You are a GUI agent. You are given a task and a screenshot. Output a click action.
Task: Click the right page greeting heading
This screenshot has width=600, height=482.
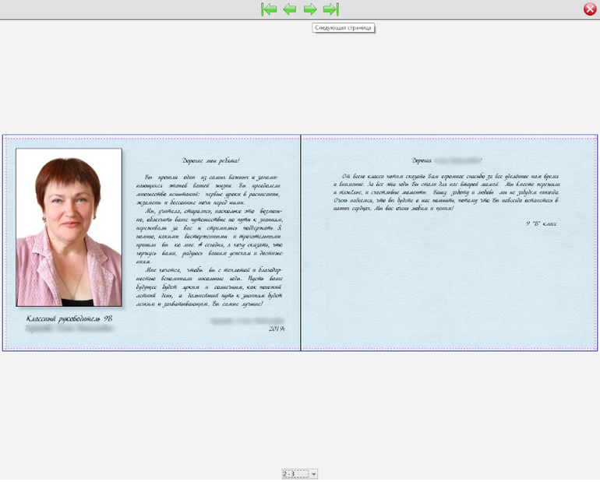point(448,160)
